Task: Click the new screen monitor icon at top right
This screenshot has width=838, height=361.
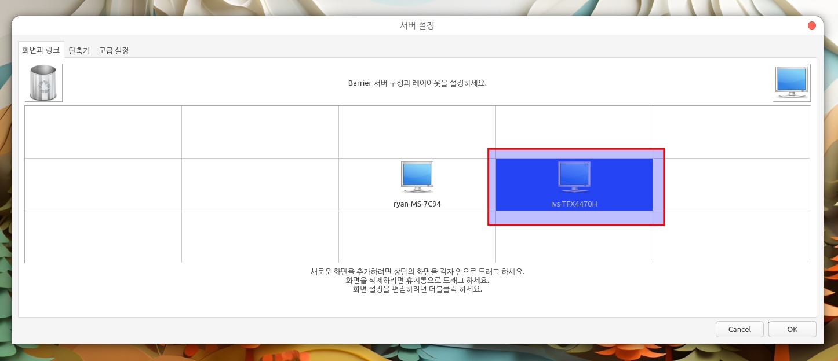Action: (791, 83)
